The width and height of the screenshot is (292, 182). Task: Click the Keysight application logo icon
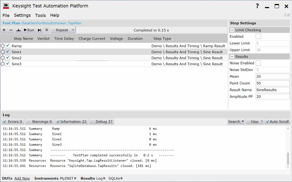click(6, 6)
